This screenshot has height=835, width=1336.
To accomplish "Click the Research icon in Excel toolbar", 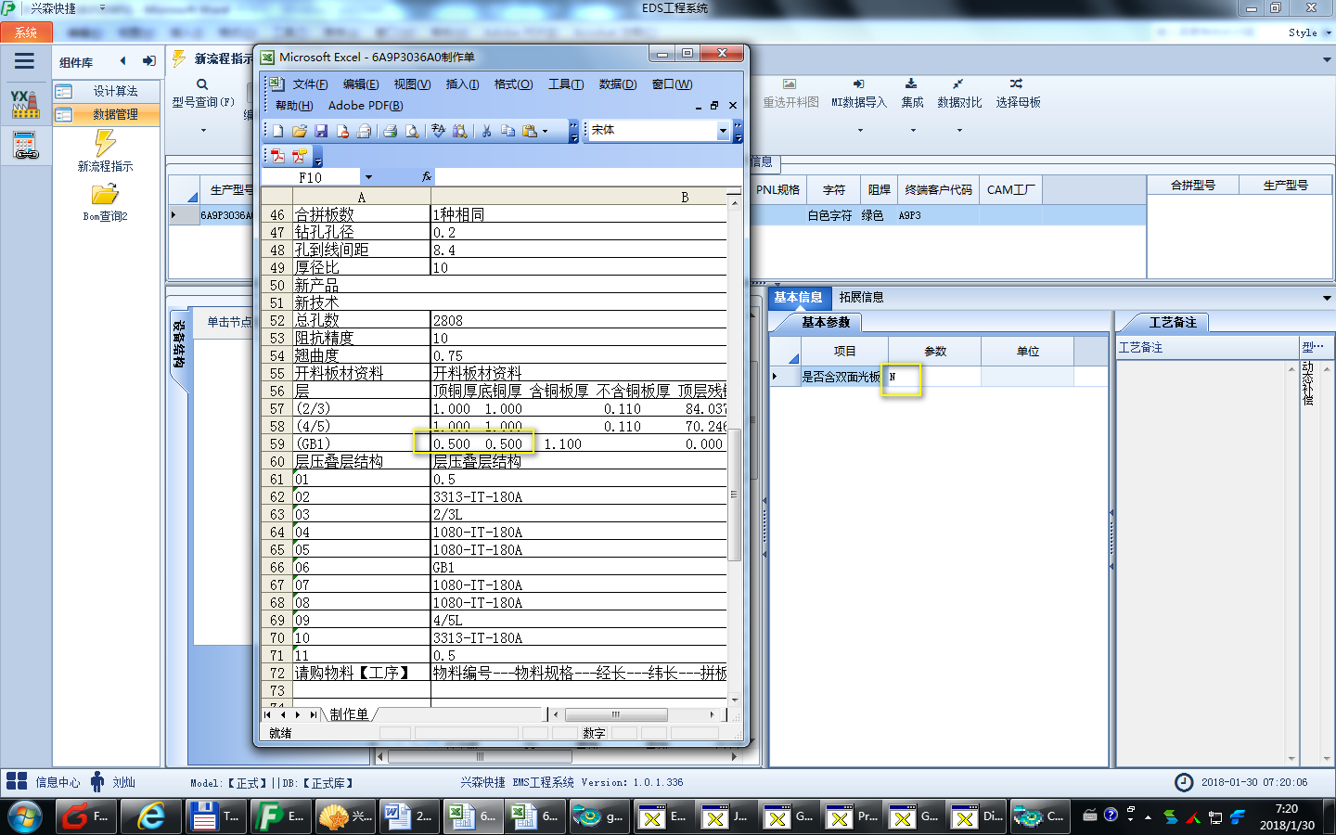I will [459, 131].
